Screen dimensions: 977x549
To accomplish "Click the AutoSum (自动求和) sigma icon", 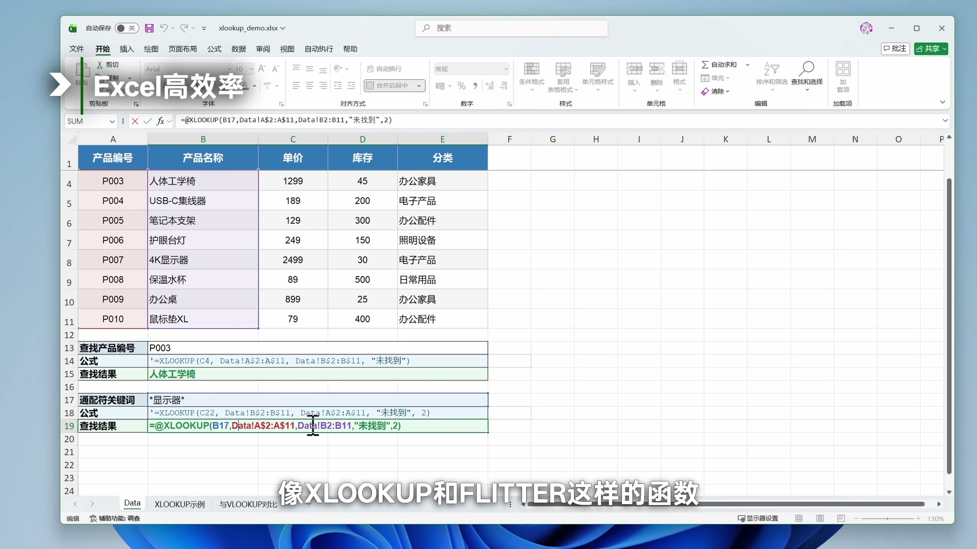I will point(705,65).
